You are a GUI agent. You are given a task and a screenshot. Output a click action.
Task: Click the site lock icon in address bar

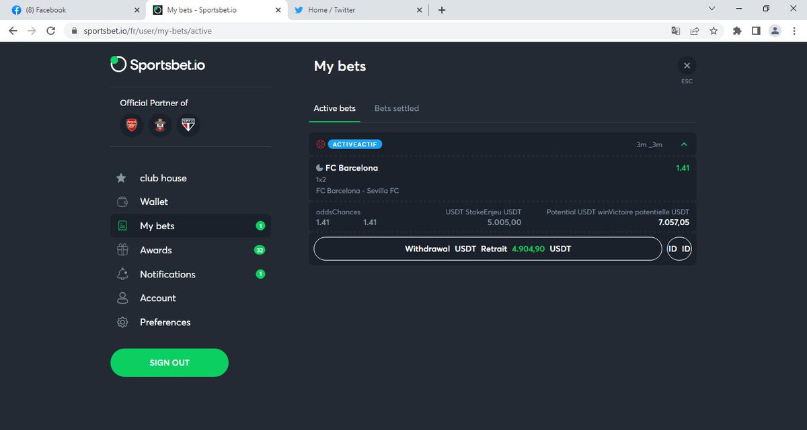pyautogui.click(x=75, y=30)
